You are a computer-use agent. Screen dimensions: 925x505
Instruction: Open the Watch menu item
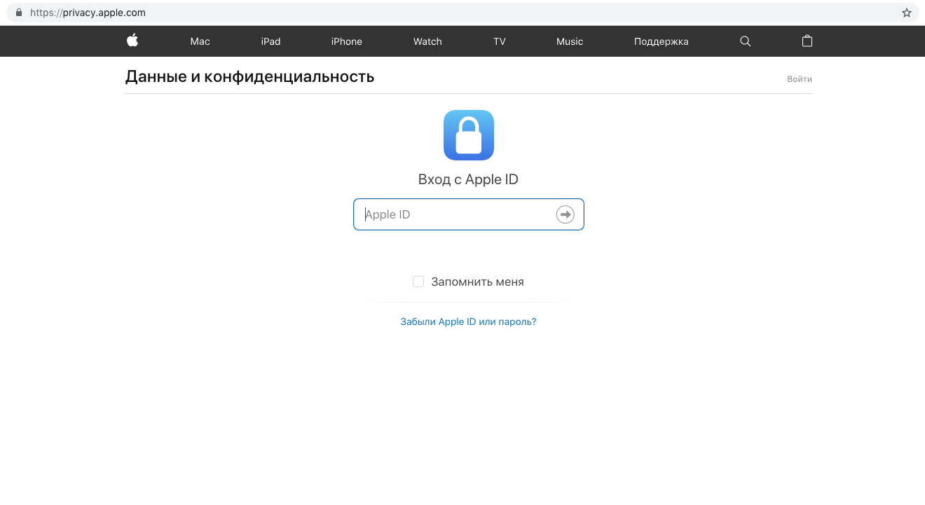point(427,41)
